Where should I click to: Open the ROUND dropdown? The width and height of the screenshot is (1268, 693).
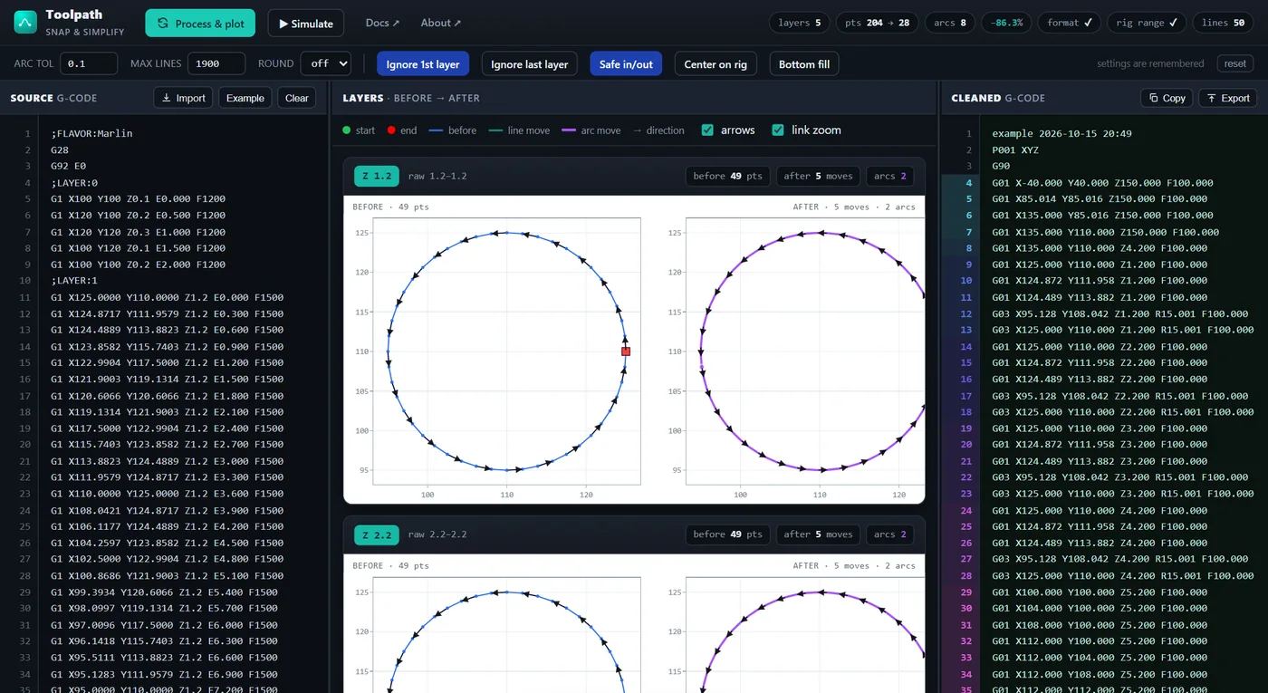click(x=328, y=63)
